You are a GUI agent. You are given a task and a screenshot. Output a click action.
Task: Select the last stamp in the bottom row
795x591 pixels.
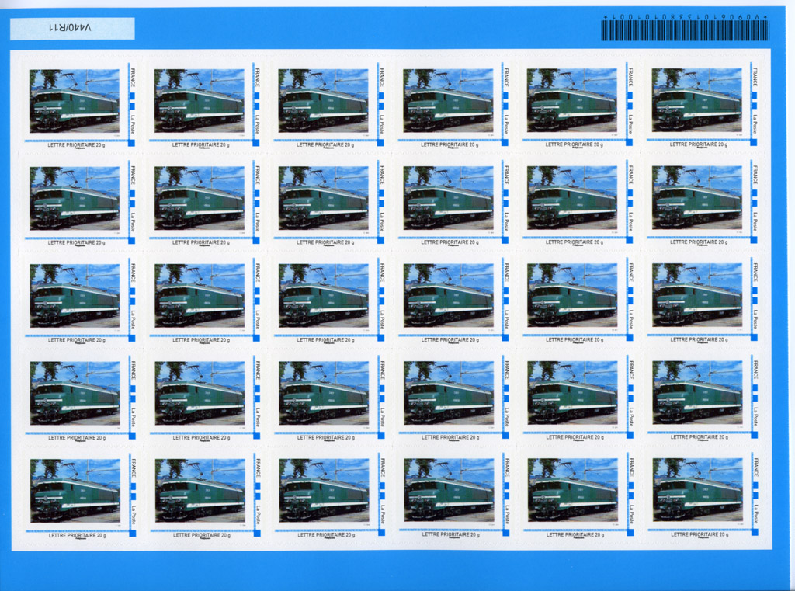703,494
